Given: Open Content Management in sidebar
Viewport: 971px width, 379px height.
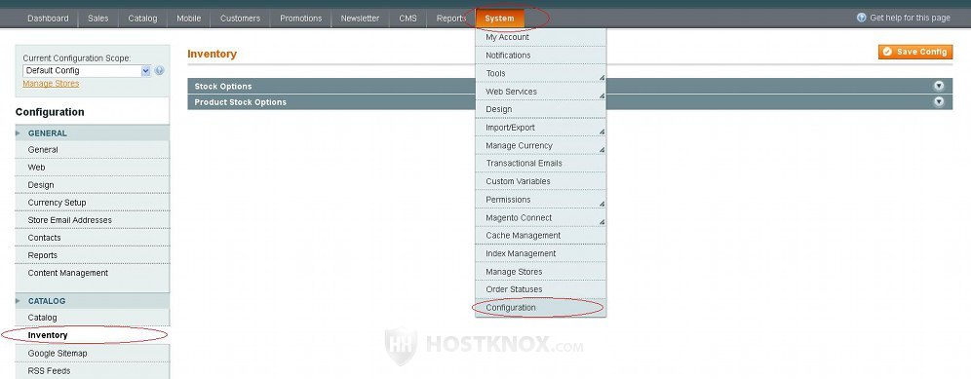Looking at the screenshot, I should [x=93, y=273].
